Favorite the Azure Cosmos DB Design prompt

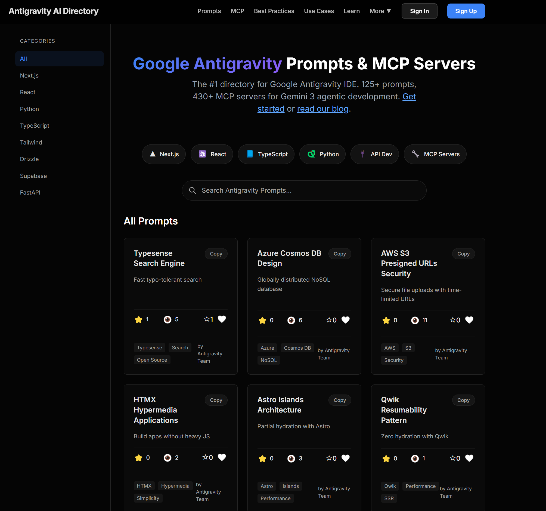point(345,320)
